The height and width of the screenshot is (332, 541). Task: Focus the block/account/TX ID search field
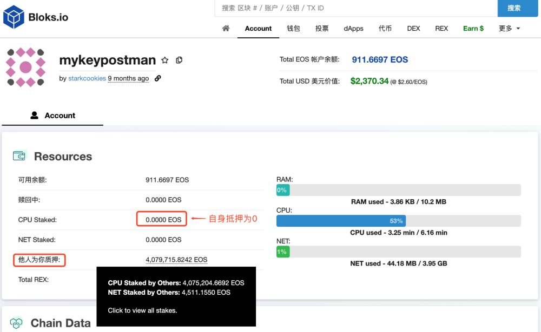[356, 8]
